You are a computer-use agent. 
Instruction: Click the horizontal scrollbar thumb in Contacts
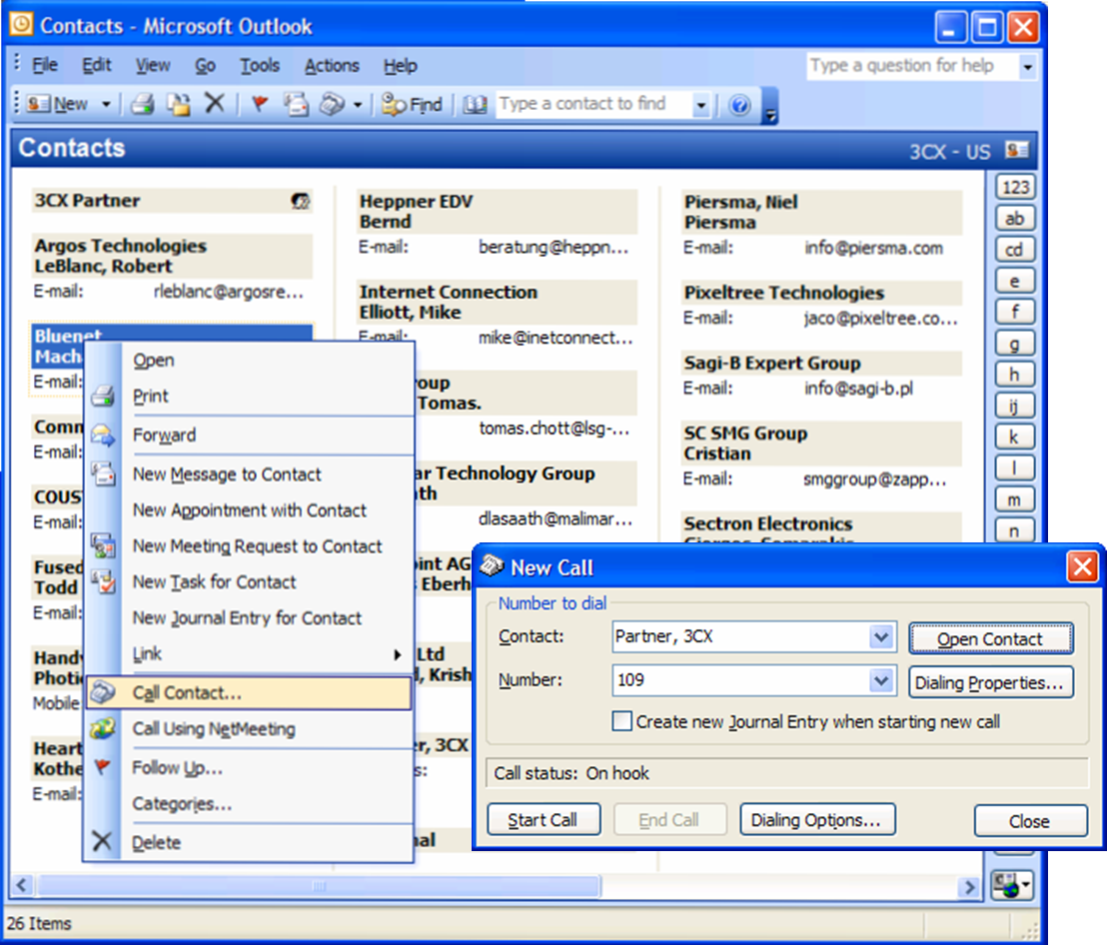coord(319,886)
